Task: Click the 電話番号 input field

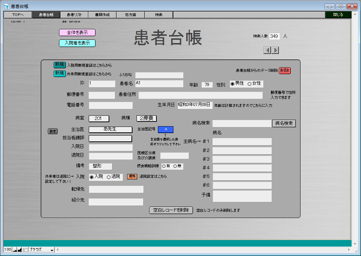Action: pos(110,105)
